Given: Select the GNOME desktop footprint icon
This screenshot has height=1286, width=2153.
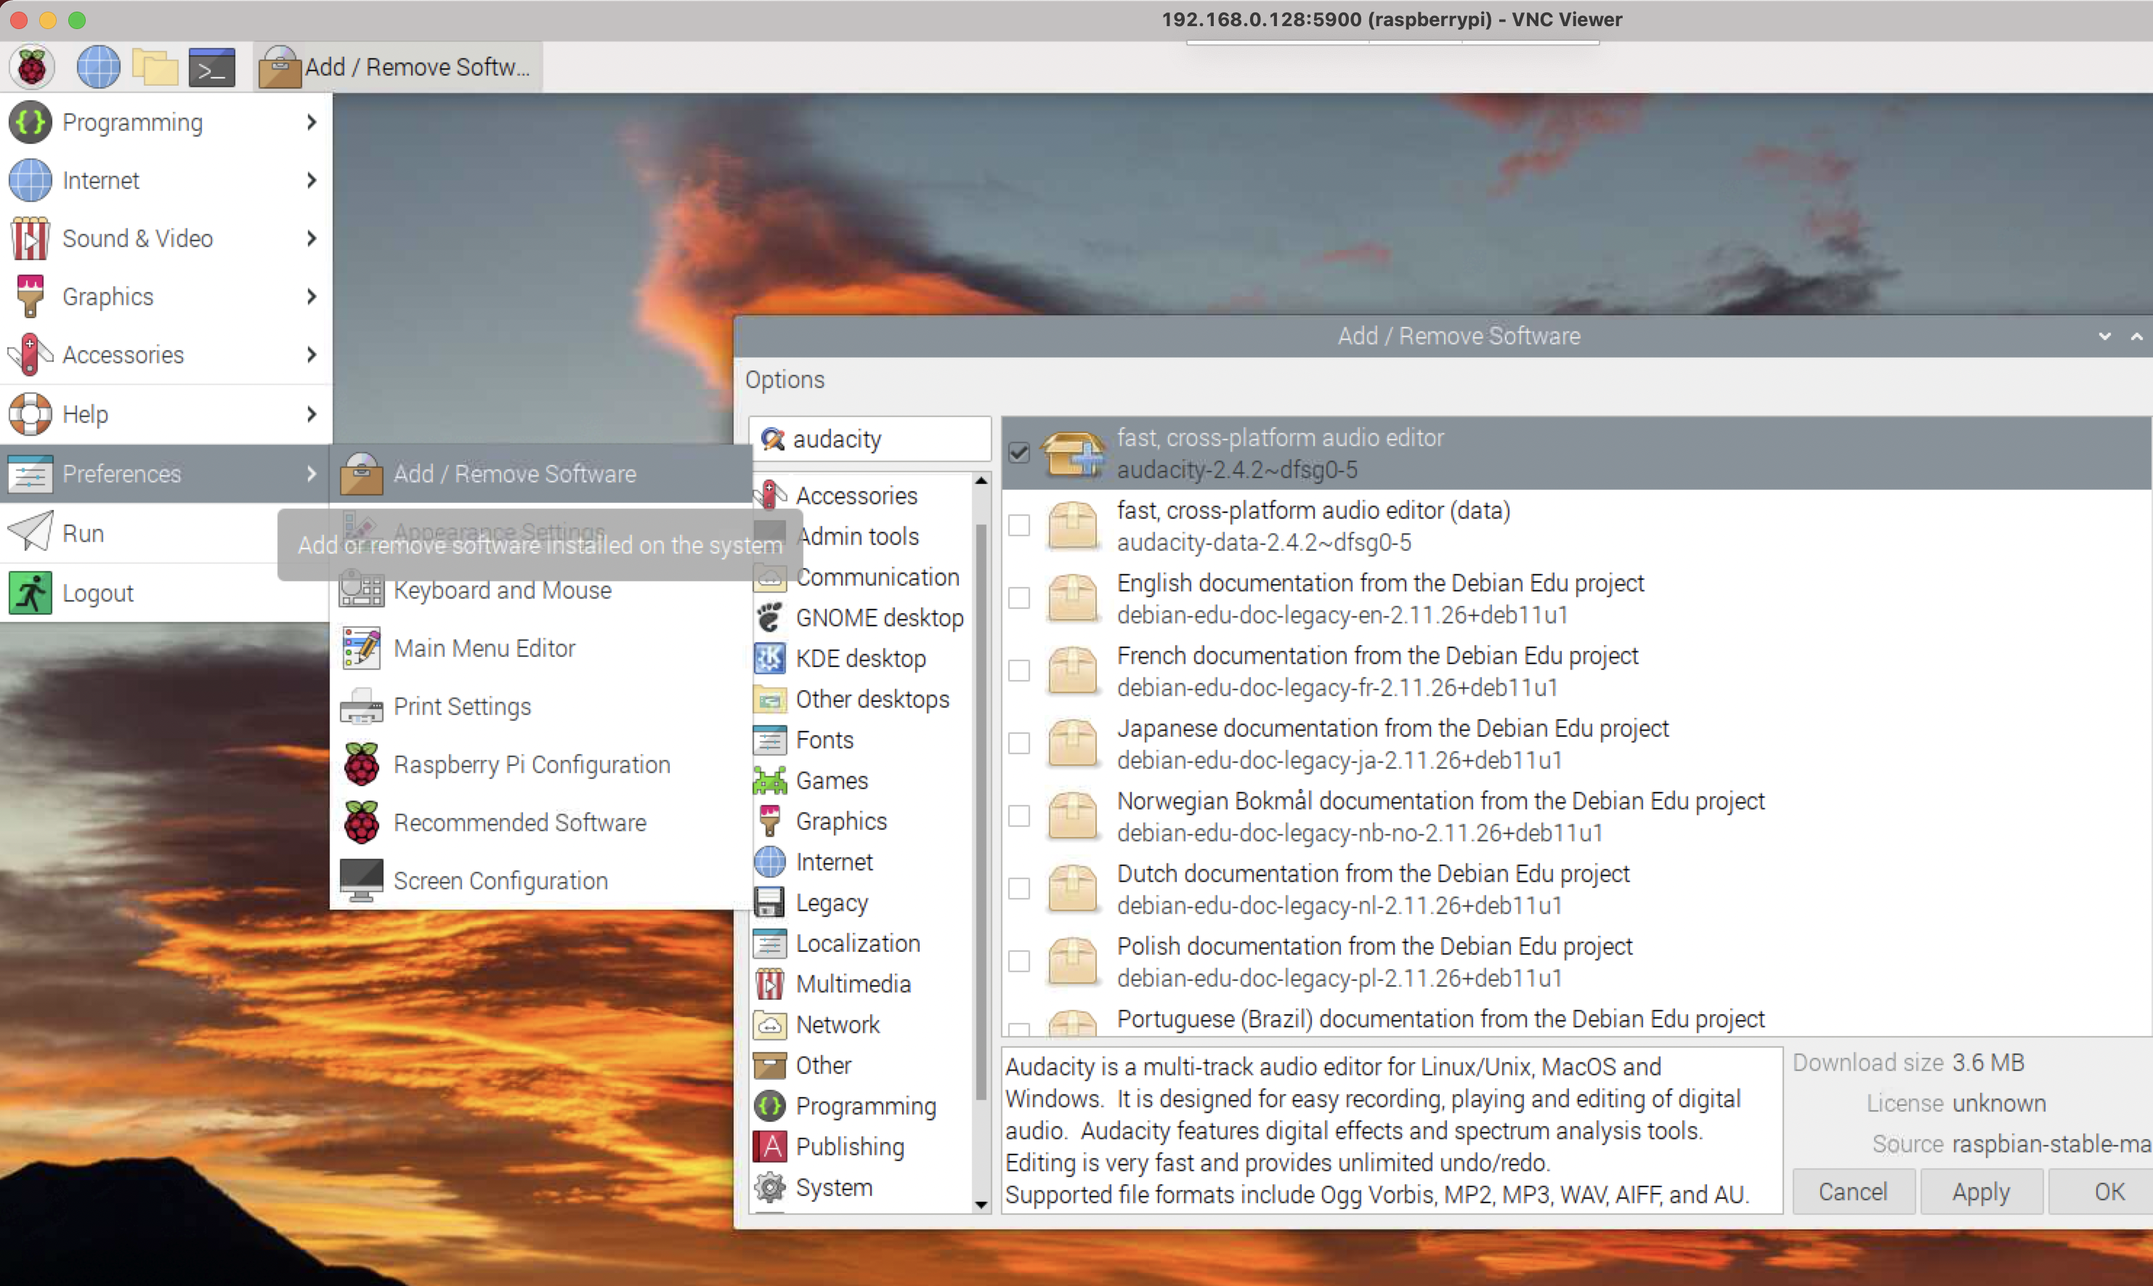Looking at the screenshot, I should pos(769,618).
